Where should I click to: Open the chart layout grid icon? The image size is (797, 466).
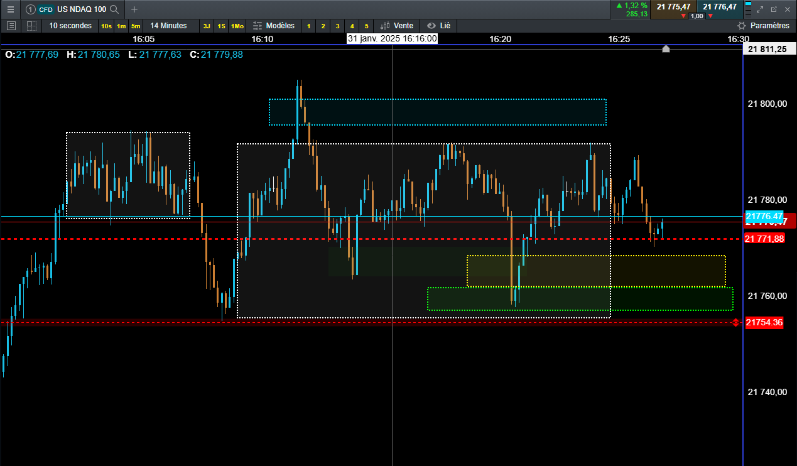click(31, 26)
